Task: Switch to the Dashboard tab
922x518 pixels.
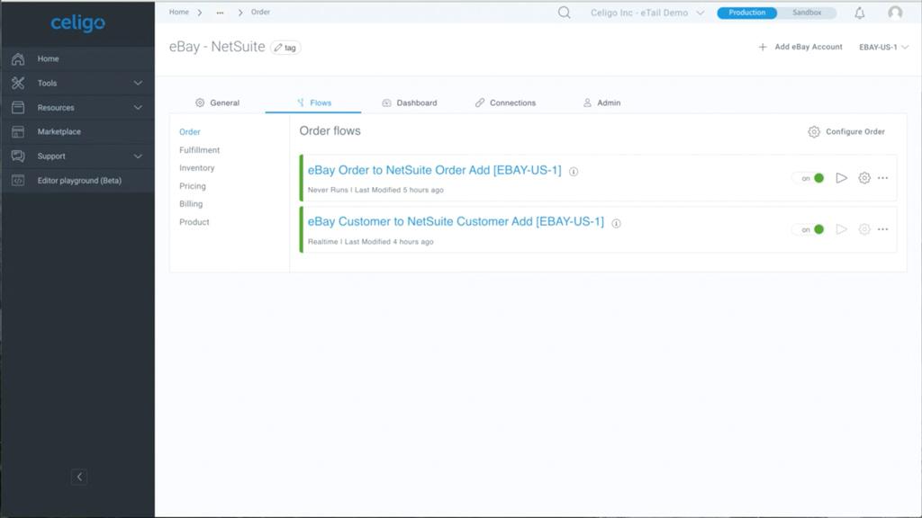Action: pyautogui.click(x=410, y=103)
